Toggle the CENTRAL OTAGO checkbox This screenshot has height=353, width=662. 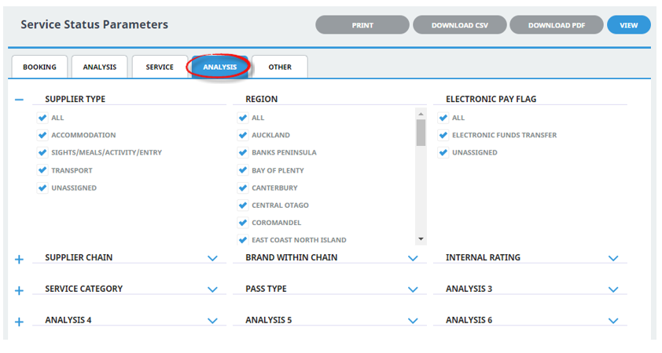243,206
